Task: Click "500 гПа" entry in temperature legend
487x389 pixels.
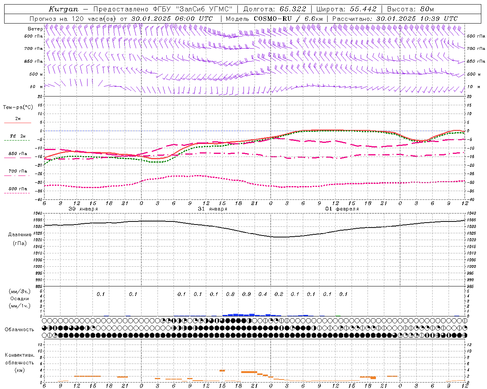Action: (18, 189)
